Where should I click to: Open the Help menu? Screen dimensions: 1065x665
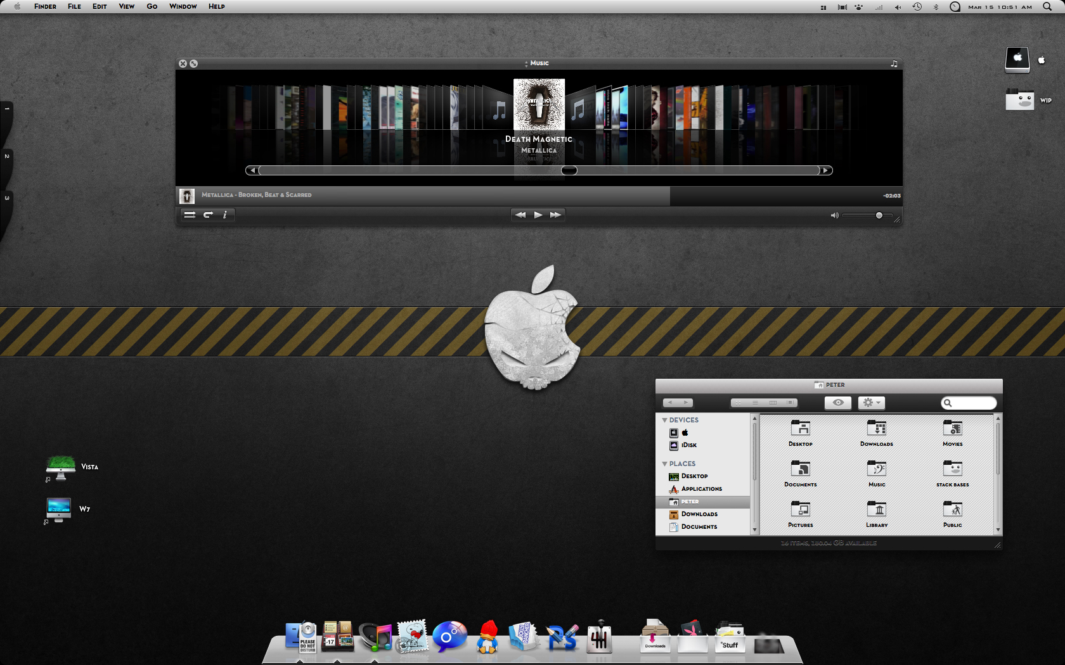(216, 6)
